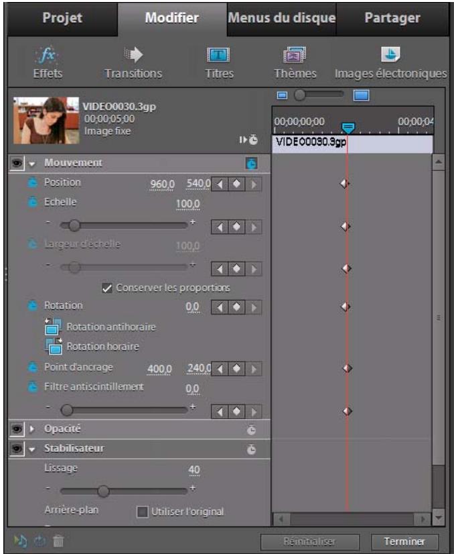Toggle Rotation keyframe stopwatch
The width and height of the screenshot is (454, 554).
[32, 305]
